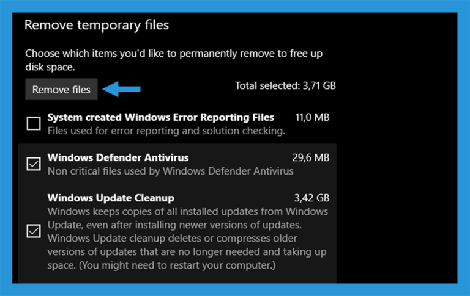Check the Windows Error Reporting Files checkbox

[x=34, y=123]
